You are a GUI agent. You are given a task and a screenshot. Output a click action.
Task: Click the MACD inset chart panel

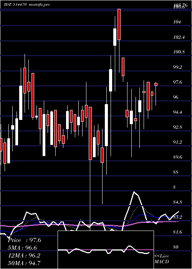(x=106, y=250)
